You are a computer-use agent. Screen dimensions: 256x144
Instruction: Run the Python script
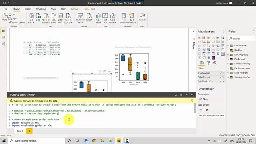[x=176, y=95]
